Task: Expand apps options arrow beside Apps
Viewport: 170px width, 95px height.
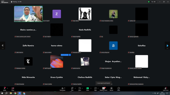Action: click(98, 88)
